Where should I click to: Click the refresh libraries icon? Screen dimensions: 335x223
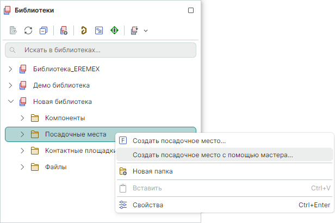(x=29, y=30)
